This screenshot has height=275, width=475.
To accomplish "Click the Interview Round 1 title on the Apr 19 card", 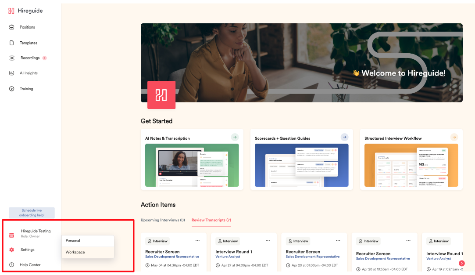I will (x=444, y=254).
